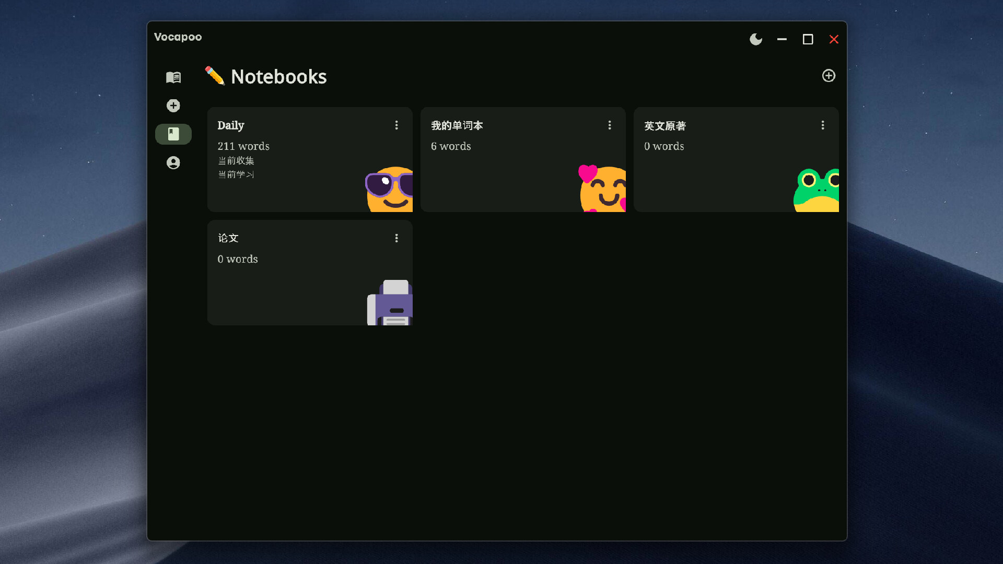1003x564 pixels.
Task: Click the Notebooks page heading
Action: click(278, 76)
